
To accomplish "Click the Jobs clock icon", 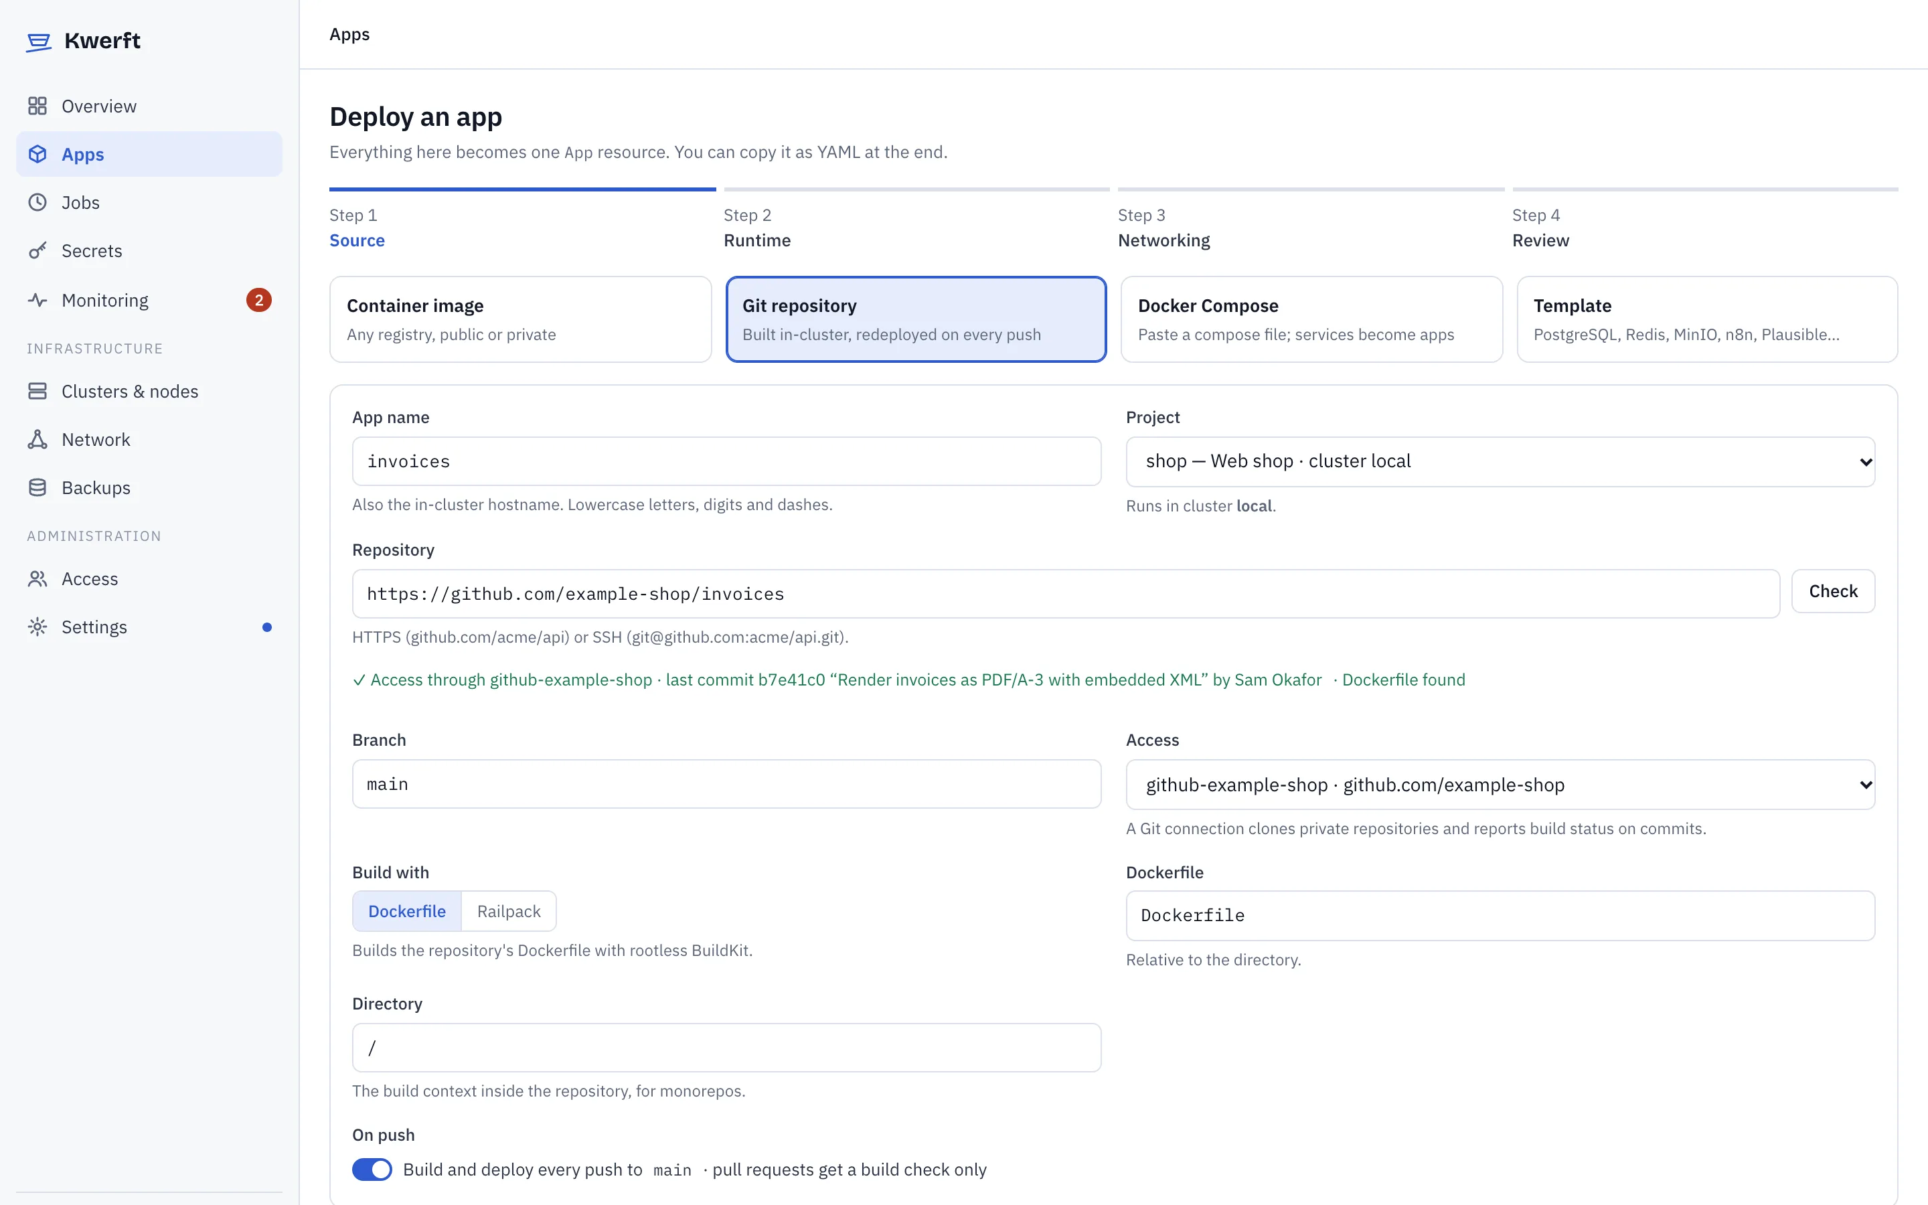I will pos(37,202).
